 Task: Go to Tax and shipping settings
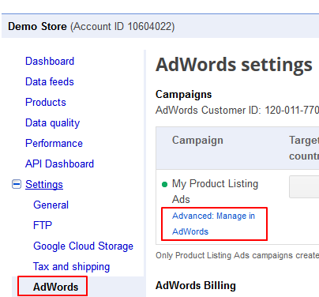tap(71, 267)
